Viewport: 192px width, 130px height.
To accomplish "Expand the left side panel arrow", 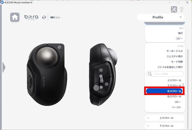I will click(x=4, y=67).
